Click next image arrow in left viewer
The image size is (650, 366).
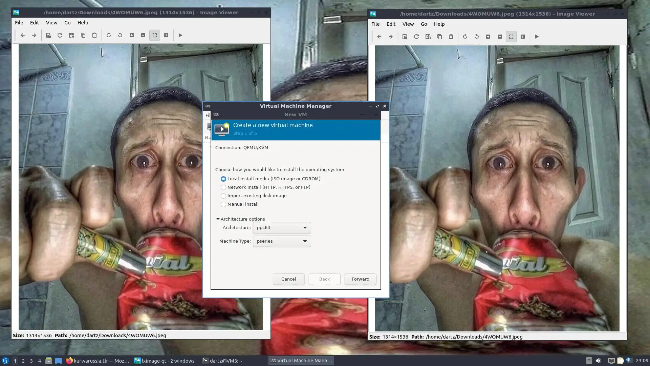pyautogui.click(x=34, y=35)
